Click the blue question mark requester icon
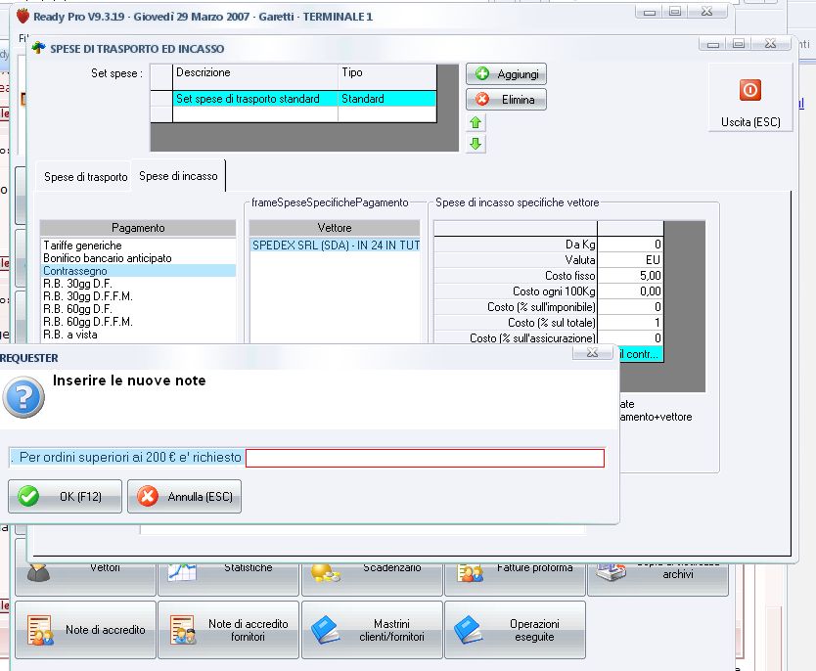This screenshot has width=816, height=671. point(23,398)
